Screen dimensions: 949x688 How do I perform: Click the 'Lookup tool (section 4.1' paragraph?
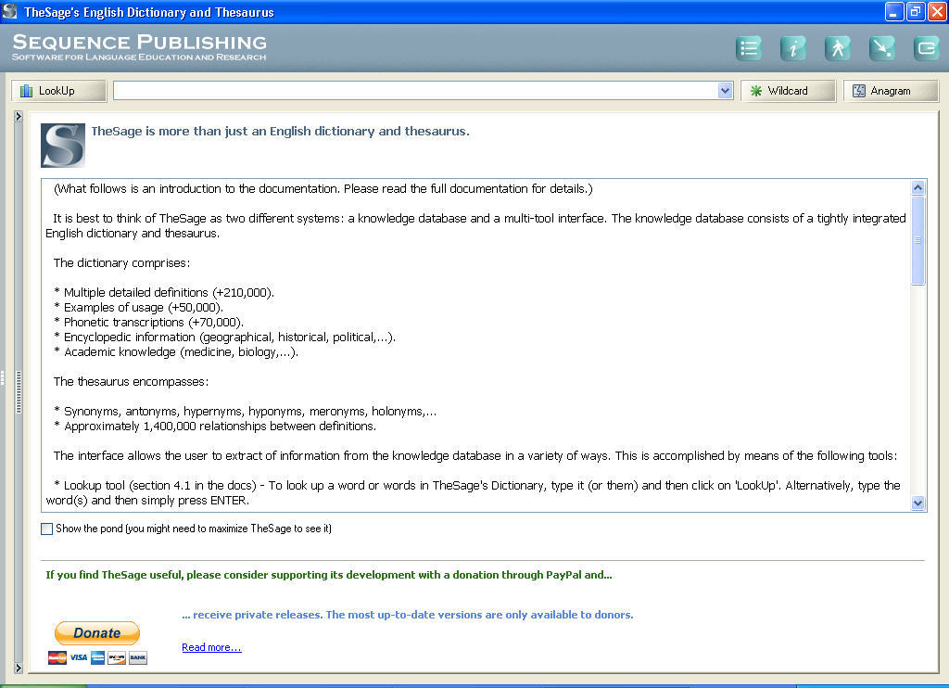474,493
